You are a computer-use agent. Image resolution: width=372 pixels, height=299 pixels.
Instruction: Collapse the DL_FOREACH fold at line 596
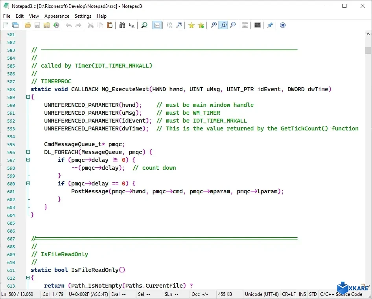(28, 152)
